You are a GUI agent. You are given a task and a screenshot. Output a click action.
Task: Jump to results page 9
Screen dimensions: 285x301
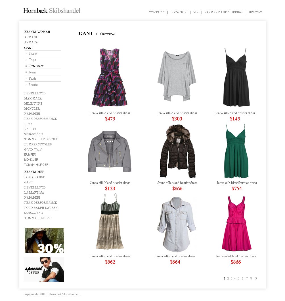click(x=256, y=278)
